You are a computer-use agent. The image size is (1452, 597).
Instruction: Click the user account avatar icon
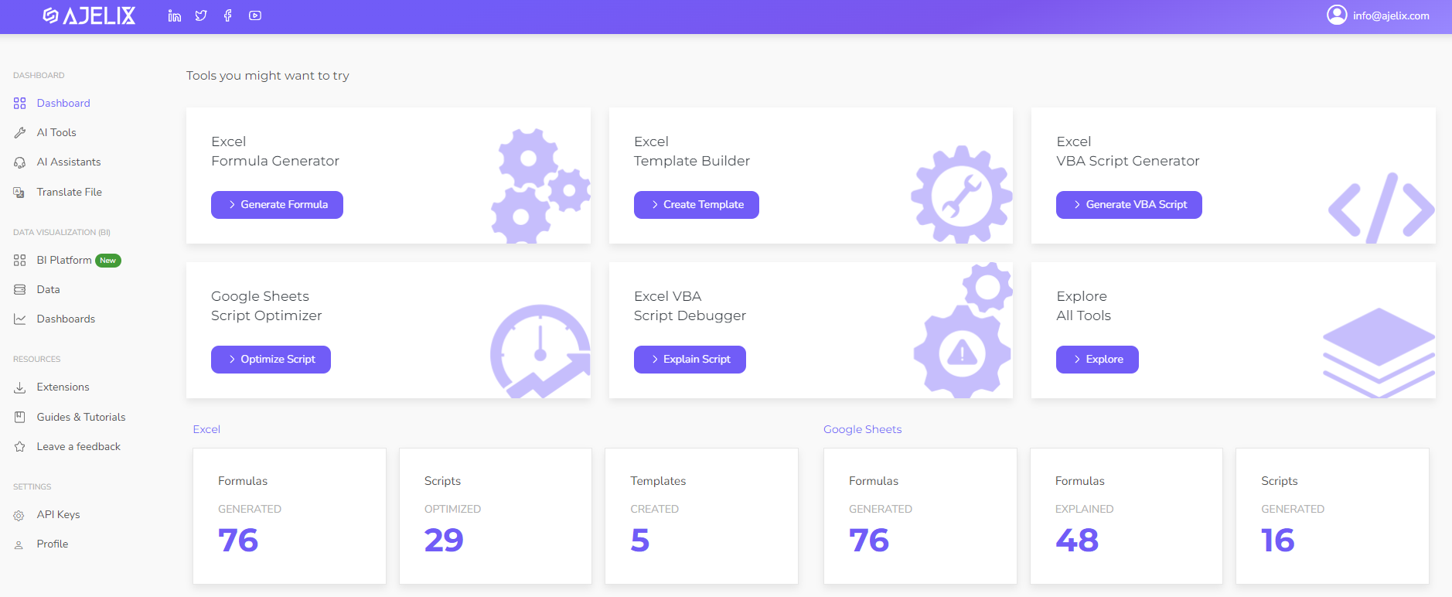[1337, 15]
